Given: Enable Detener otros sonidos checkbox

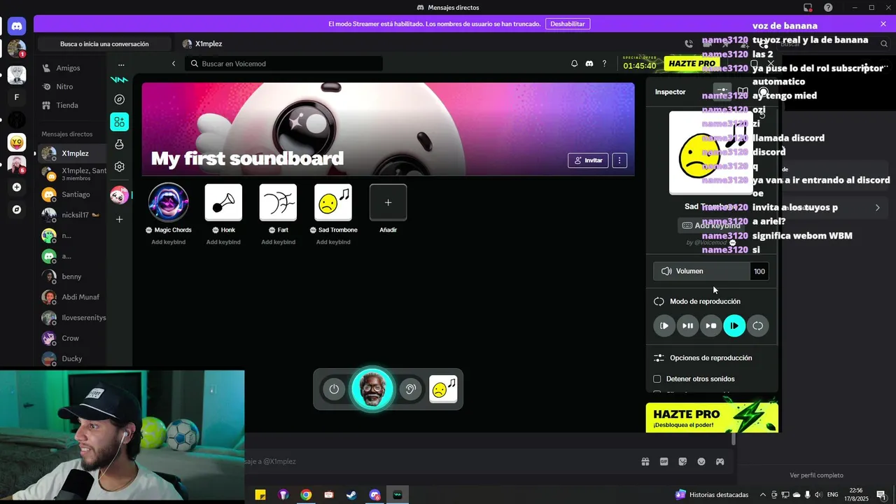Looking at the screenshot, I should click(657, 379).
